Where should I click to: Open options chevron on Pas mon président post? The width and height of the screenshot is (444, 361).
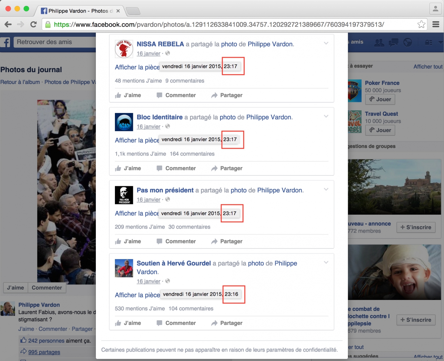(x=326, y=189)
